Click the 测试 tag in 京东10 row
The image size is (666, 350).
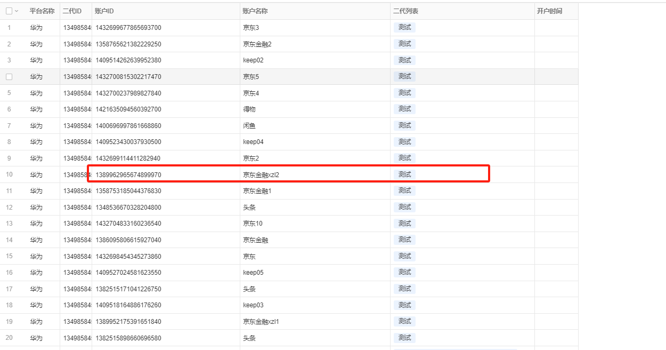click(x=404, y=223)
